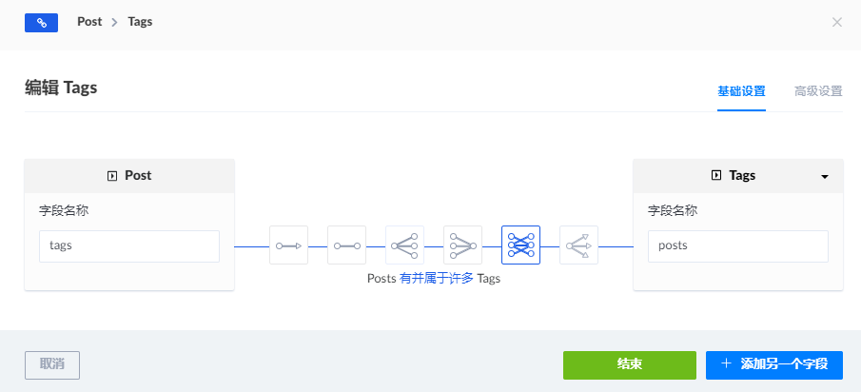Open the 高级设置 tab
Viewport: 861px width, 392px height.
coord(818,91)
